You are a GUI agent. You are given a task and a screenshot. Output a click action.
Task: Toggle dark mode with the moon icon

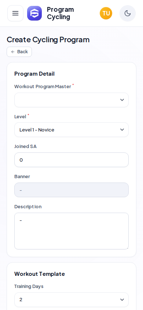click(x=128, y=13)
